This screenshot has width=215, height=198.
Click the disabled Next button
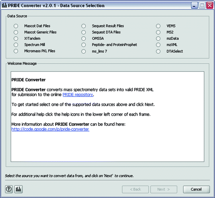(x=164, y=189)
